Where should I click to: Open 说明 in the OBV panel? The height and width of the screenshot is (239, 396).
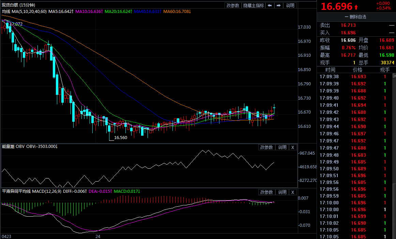[283, 147]
